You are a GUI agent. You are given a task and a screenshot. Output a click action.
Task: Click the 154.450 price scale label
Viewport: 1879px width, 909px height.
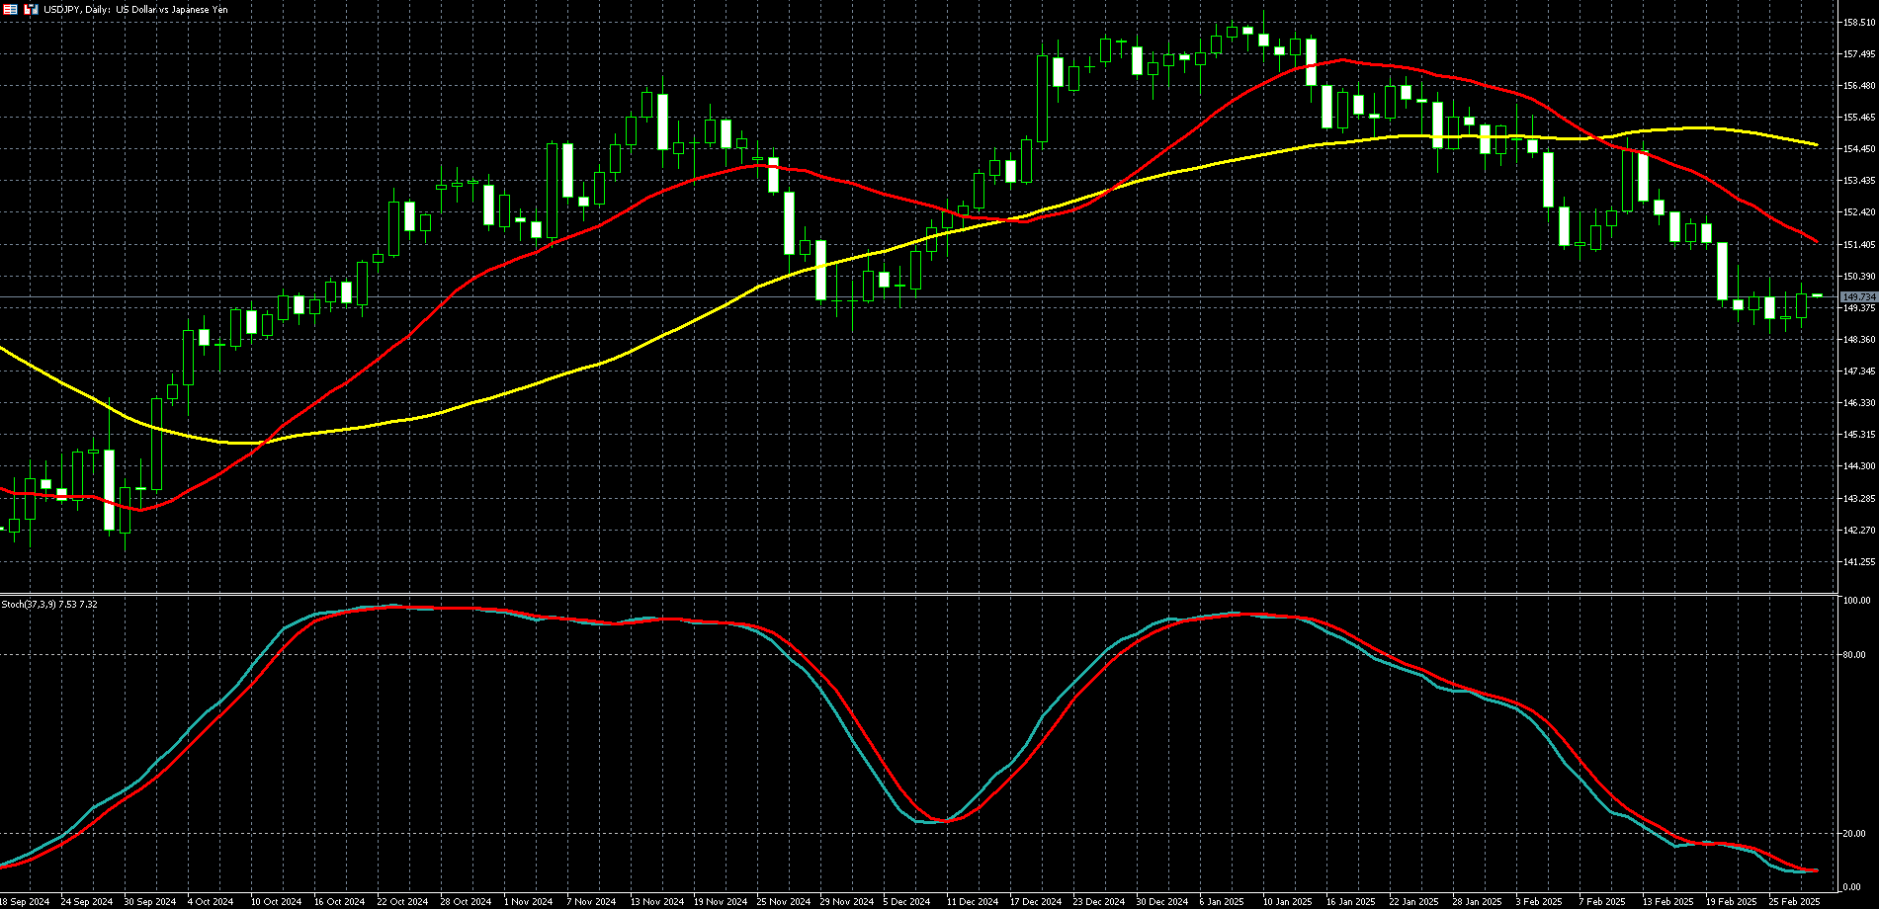(1859, 149)
